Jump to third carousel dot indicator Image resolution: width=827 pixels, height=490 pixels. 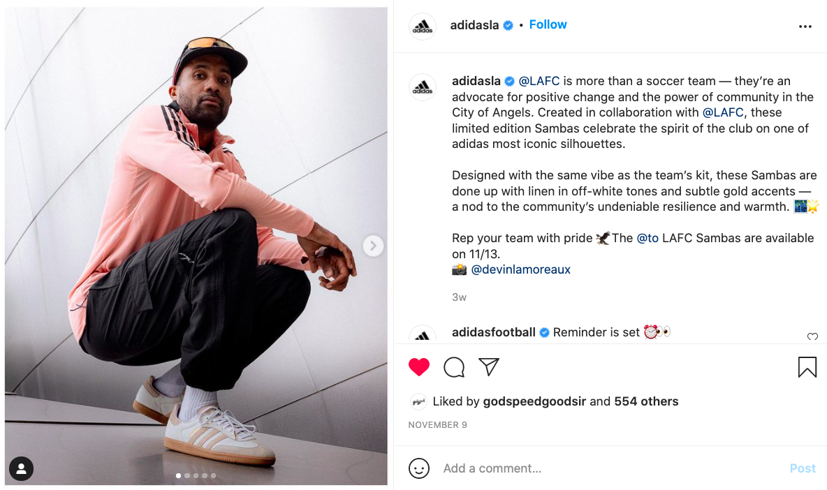tap(196, 476)
